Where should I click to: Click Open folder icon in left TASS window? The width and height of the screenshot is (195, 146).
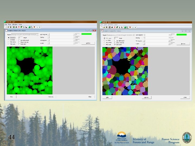point(8,27)
